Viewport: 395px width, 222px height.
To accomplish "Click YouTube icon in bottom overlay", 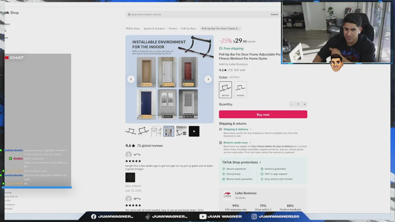I will [x=203, y=216].
